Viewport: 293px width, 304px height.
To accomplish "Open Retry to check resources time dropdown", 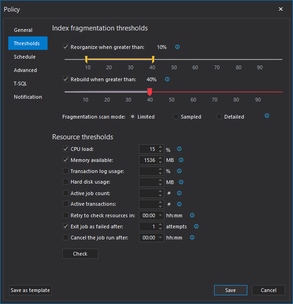I will pyautogui.click(x=160, y=215).
